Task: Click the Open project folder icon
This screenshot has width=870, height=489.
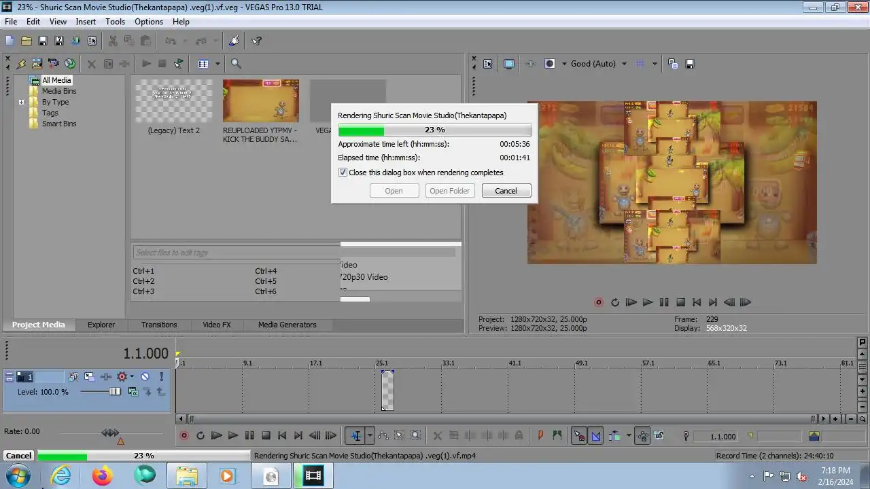Action: pos(26,41)
